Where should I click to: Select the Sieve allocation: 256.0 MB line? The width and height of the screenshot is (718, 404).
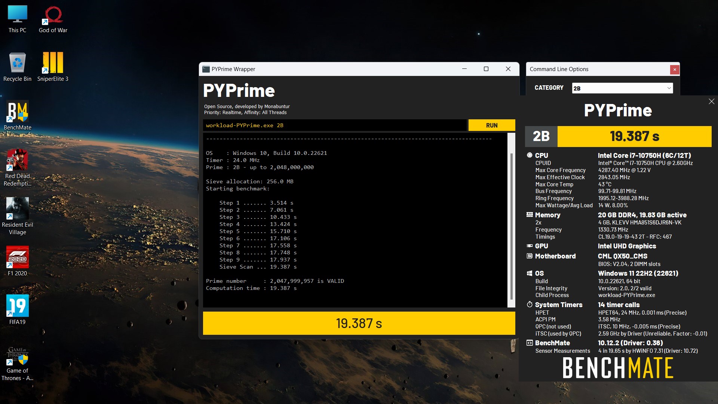coord(249,181)
